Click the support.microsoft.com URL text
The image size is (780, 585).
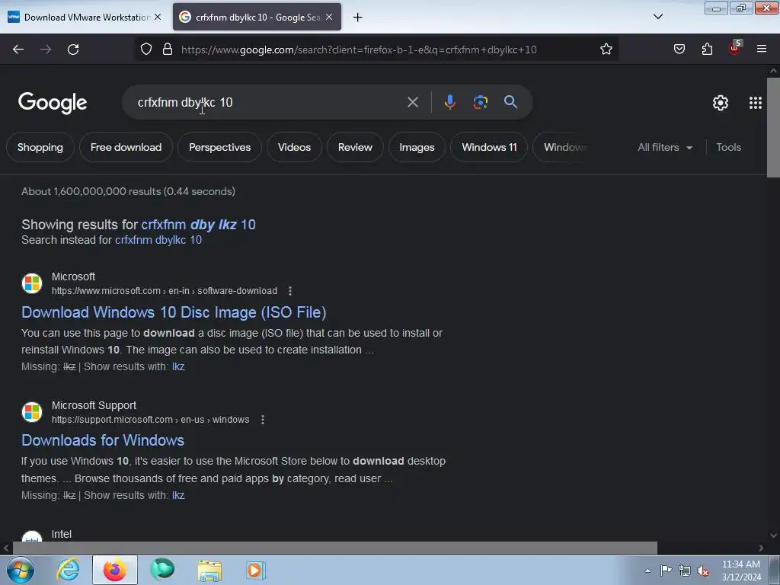(151, 420)
